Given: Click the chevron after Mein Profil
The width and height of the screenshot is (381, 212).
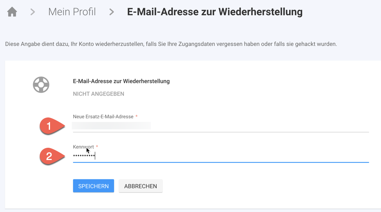Looking at the screenshot, I should tap(112, 12).
